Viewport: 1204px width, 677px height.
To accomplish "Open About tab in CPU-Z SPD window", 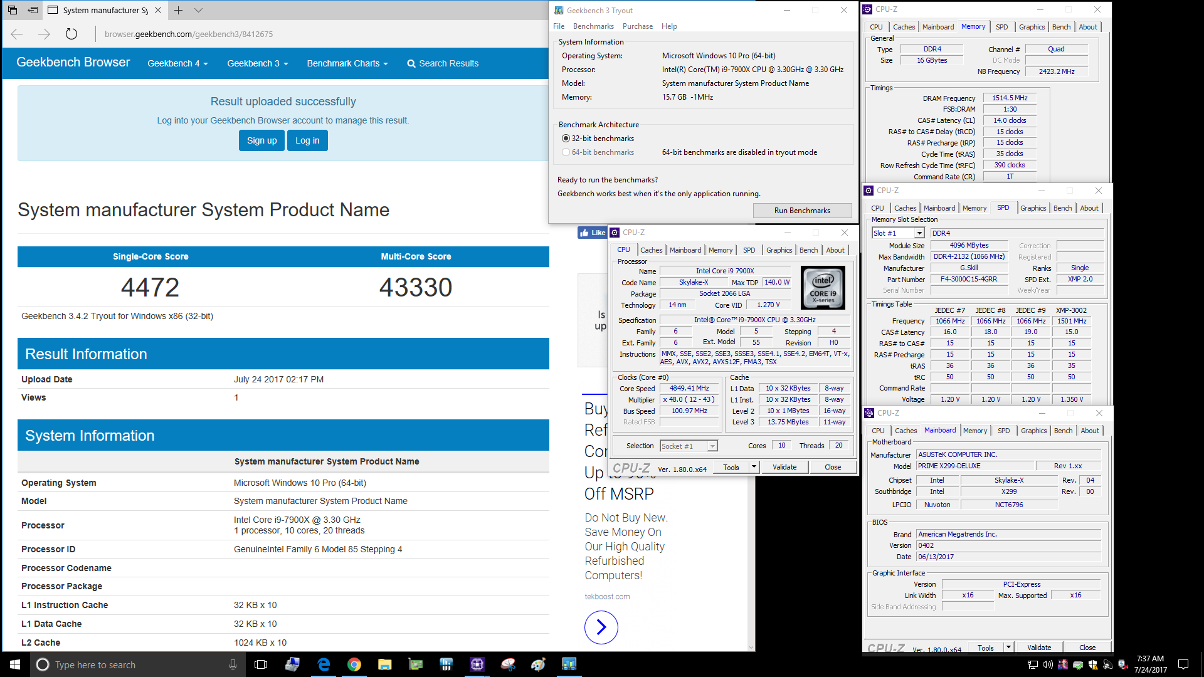I will [1089, 208].
